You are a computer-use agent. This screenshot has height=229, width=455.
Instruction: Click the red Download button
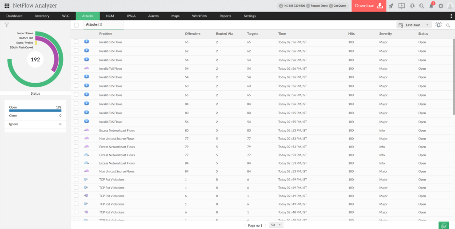click(x=368, y=6)
